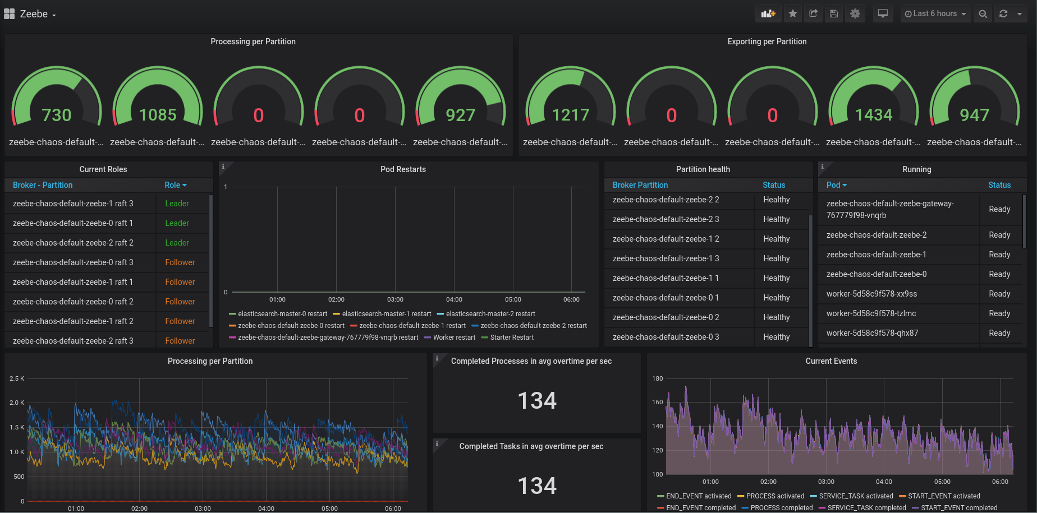Click the PROCESS completed color swatch
1037x513 pixels.
pos(746,508)
